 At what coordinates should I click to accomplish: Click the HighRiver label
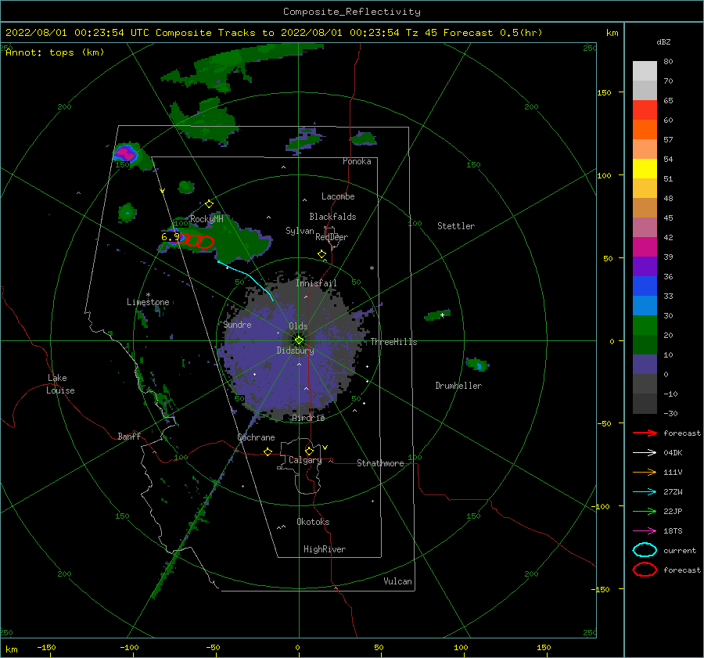point(325,549)
